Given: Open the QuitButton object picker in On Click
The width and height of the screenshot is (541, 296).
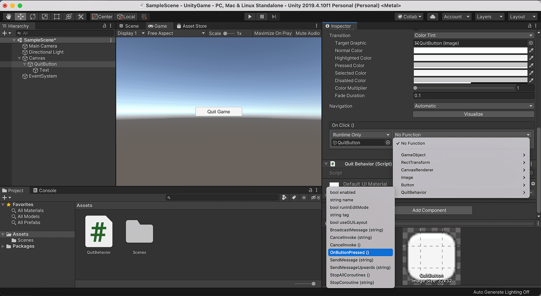Looking at the screenshot, I should [x=388, y=142].
